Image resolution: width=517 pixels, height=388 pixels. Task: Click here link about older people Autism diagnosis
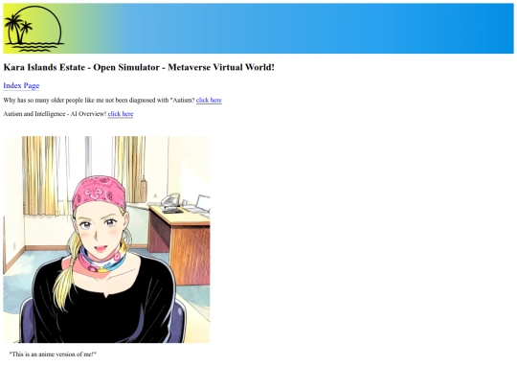point(209,100)
